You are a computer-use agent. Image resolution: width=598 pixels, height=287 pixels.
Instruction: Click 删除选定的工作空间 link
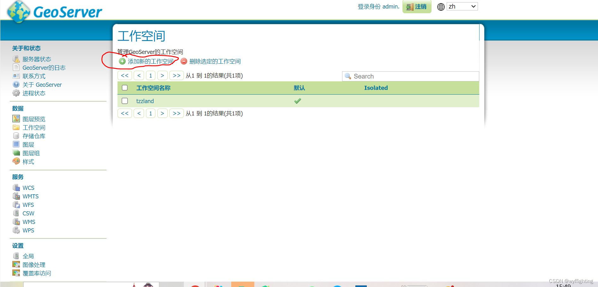[215, 61]
